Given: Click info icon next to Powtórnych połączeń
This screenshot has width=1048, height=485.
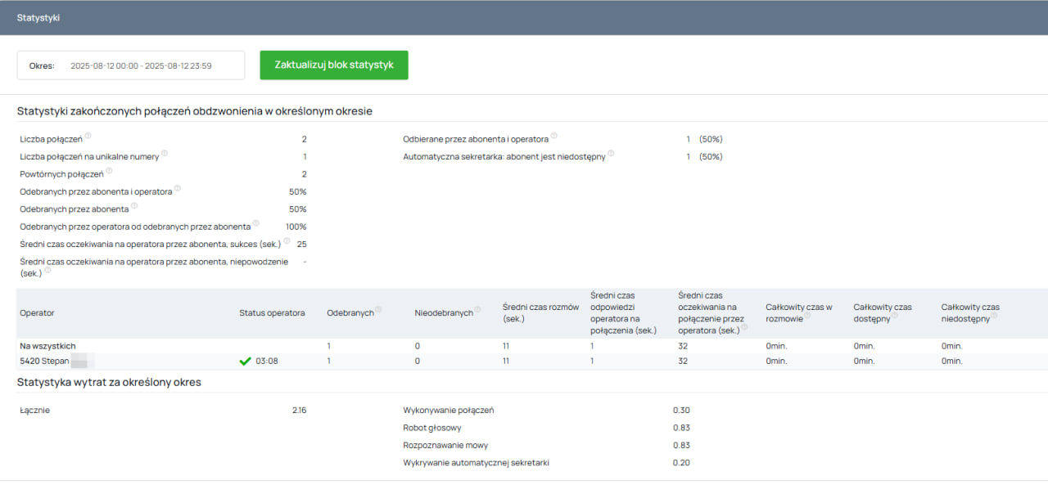Looking at the screenshot, I should [x=109, y=172].
